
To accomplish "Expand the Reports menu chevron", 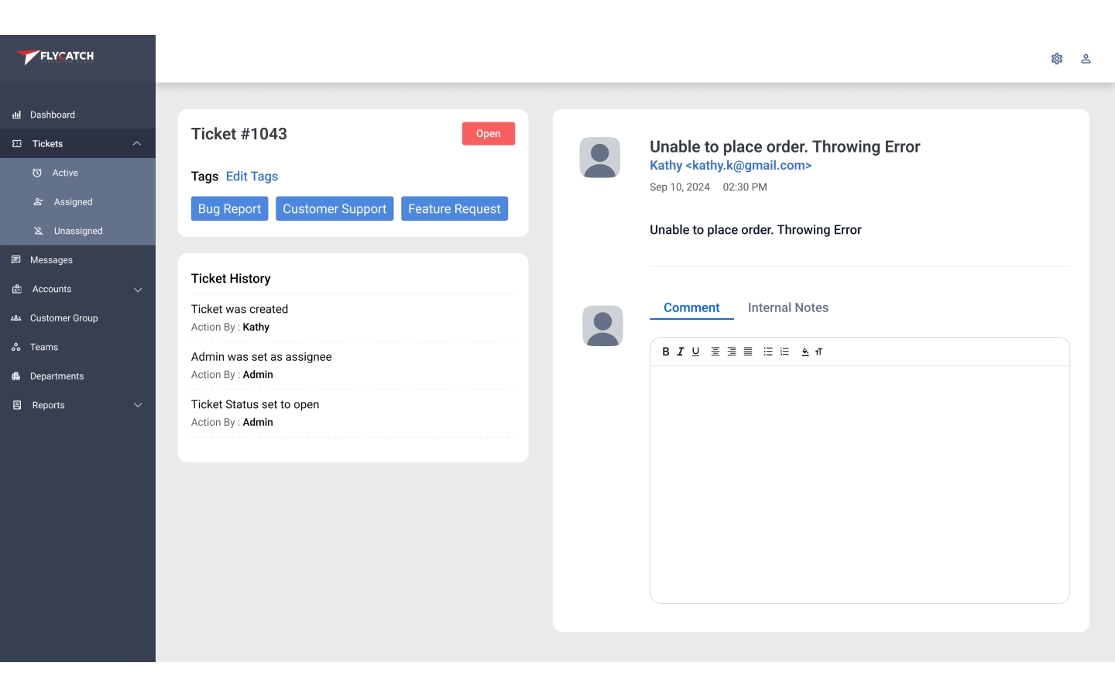I will click(x=138, y=405).
